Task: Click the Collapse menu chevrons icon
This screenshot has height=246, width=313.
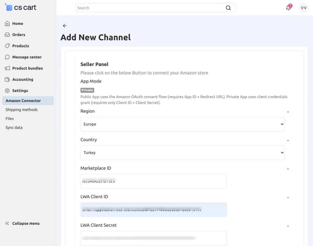Action: click(7, 224)
